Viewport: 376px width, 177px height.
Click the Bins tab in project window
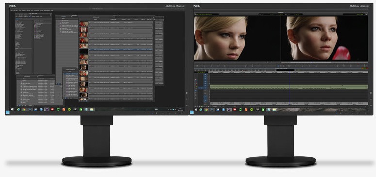16,17
